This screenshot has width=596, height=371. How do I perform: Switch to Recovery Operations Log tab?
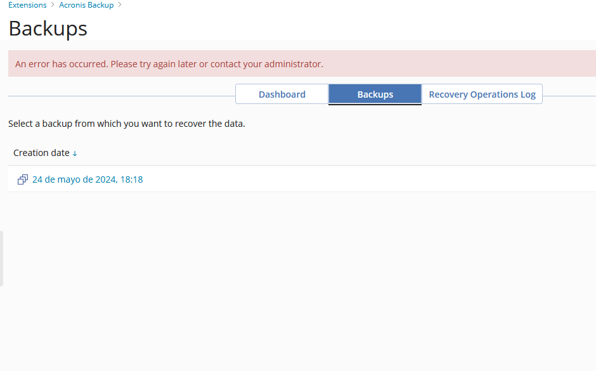tap(482, 94)
